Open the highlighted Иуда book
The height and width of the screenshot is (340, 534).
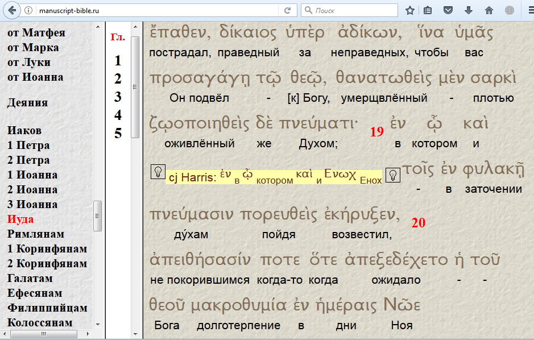point(20,219)
